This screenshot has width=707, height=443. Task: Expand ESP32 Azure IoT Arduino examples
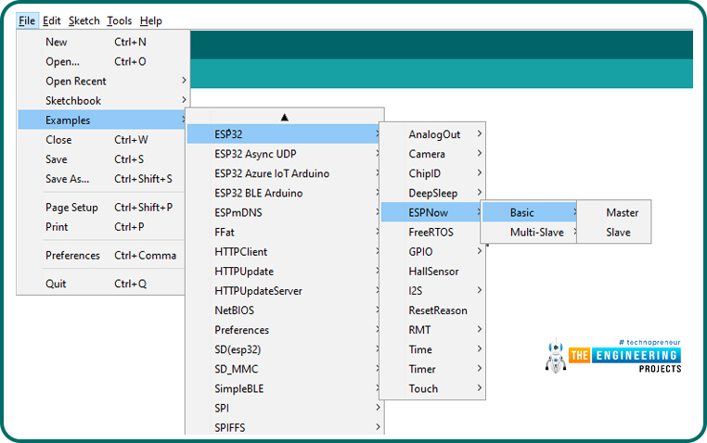pos(285,173)
